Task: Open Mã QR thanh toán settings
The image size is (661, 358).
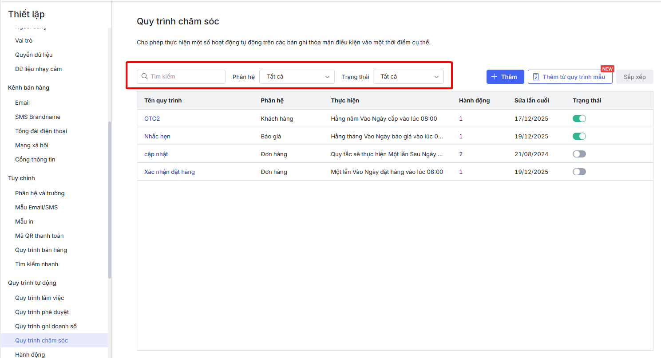Action: [40, 236]
